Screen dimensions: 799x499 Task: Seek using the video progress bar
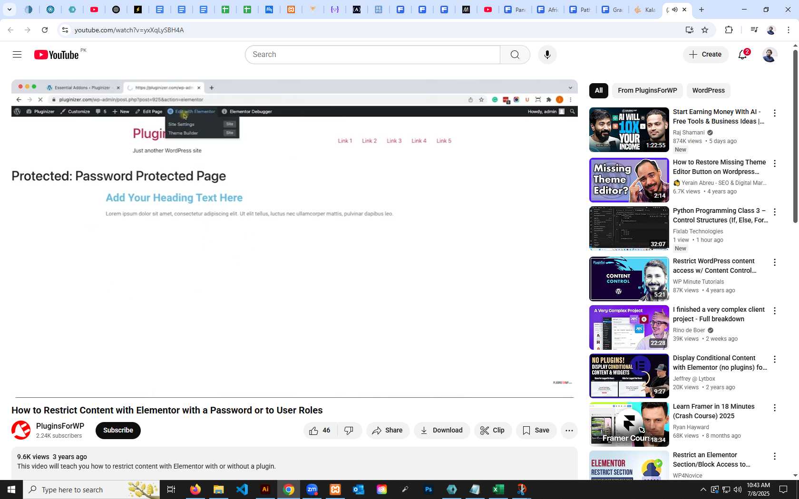pyautogui.click(x=294, y=397)
